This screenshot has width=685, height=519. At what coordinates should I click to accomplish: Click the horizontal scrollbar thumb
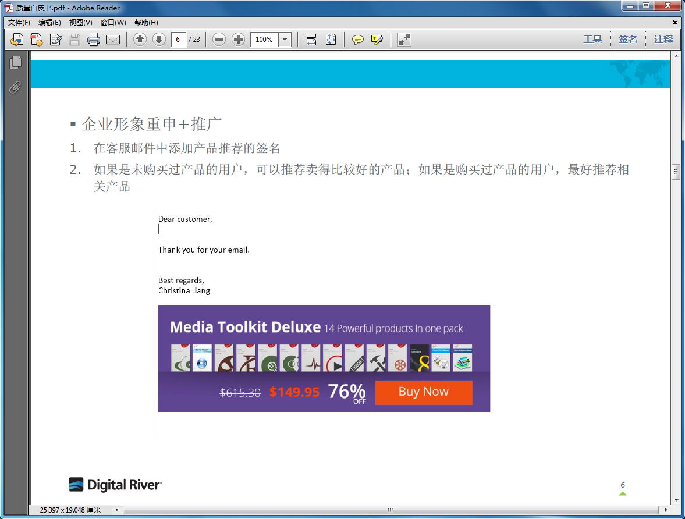[x=391, y=510]
